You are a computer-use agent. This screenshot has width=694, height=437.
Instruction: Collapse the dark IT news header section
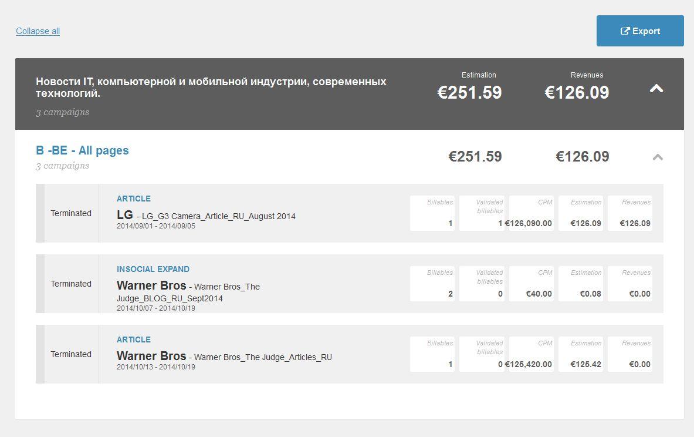pos(656,89)
